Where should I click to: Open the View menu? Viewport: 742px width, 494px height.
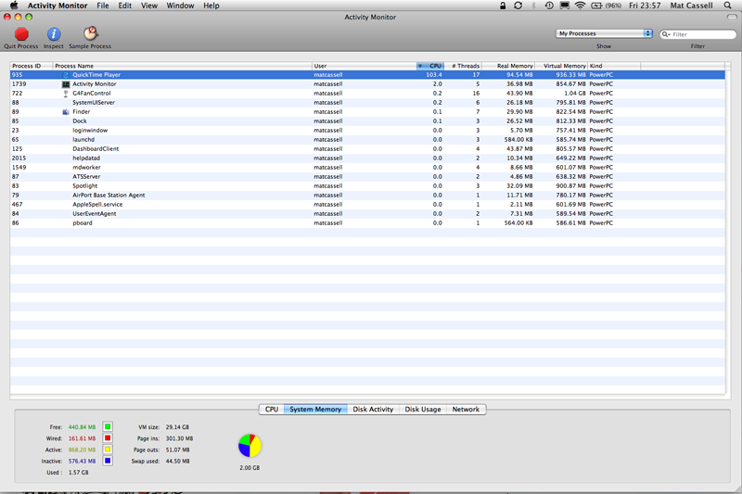(x=149, y=6)
